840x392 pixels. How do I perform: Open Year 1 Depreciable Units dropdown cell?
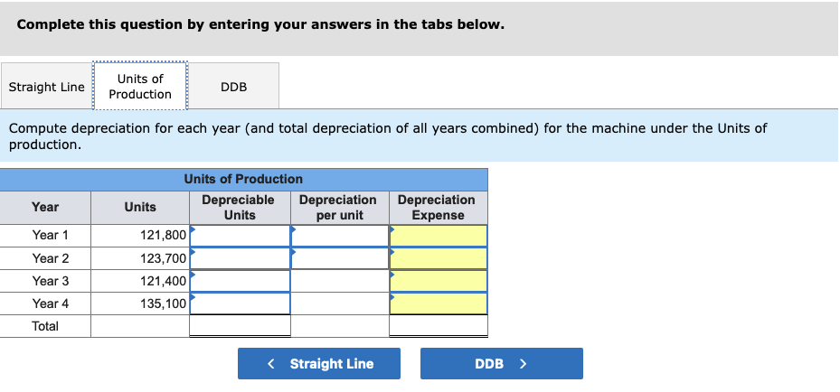pos(240,236)
